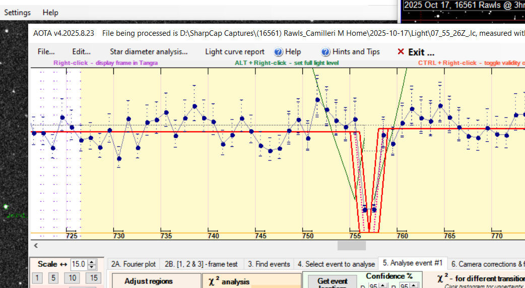Set the scale preset to 1
525x288 pixels.
(x=38, y=278)
